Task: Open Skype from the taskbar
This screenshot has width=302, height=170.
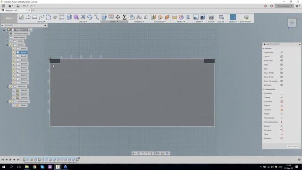Action: coord(42,167)
